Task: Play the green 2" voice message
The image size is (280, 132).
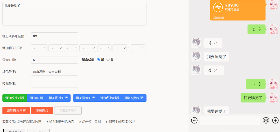Action: (256, 29)
